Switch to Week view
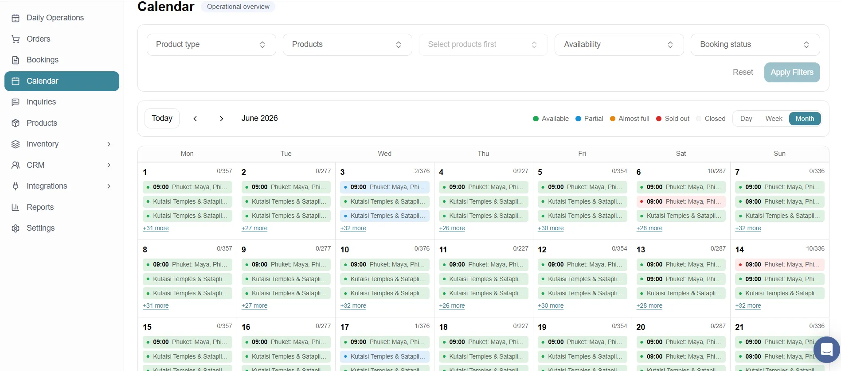The height and width of the screenshot is (371, 841). click(x=774, y=119)
